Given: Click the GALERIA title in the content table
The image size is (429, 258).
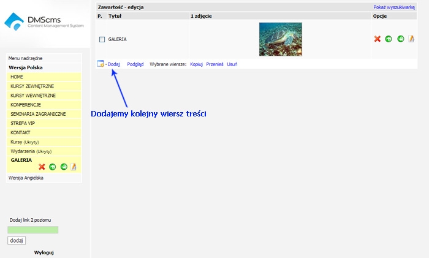Looking at the screenshot, I should click(x=118, y=39).
